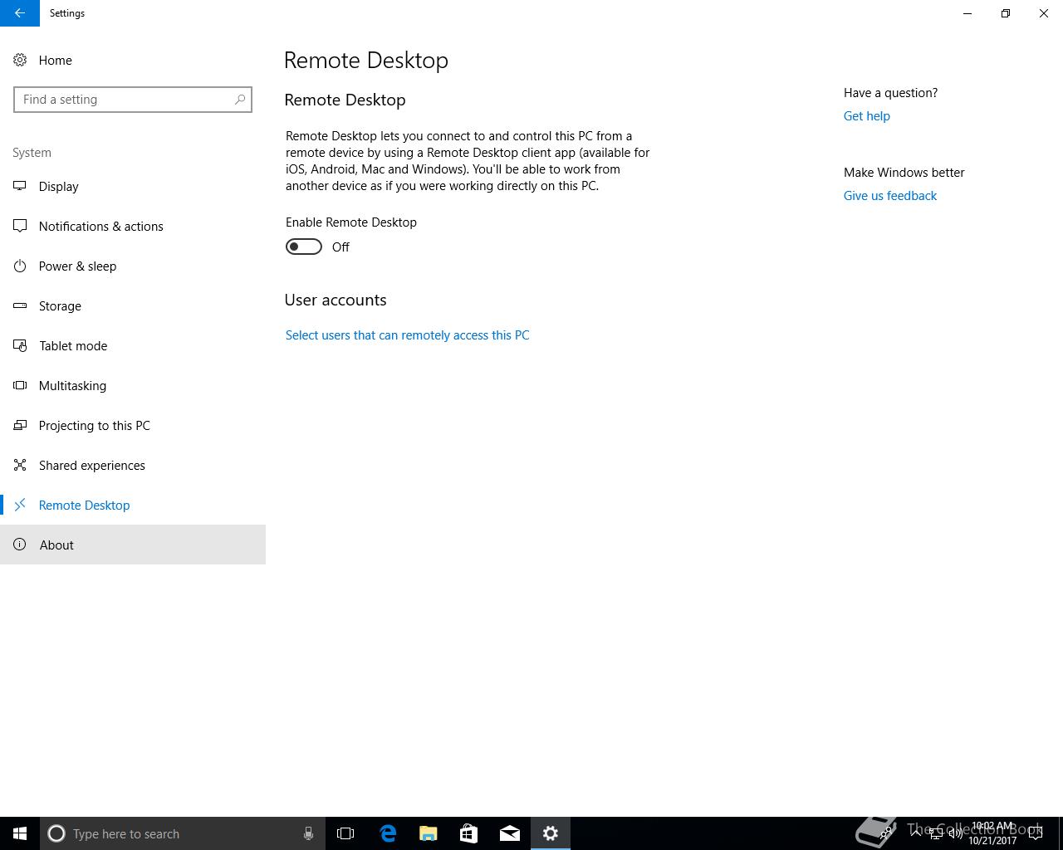
Task: Click the search magnifier in Find a setting
Action: [x=240, y=100]
